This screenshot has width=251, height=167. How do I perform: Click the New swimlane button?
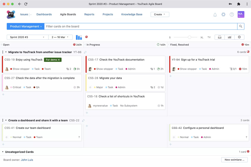coord(234,160)
